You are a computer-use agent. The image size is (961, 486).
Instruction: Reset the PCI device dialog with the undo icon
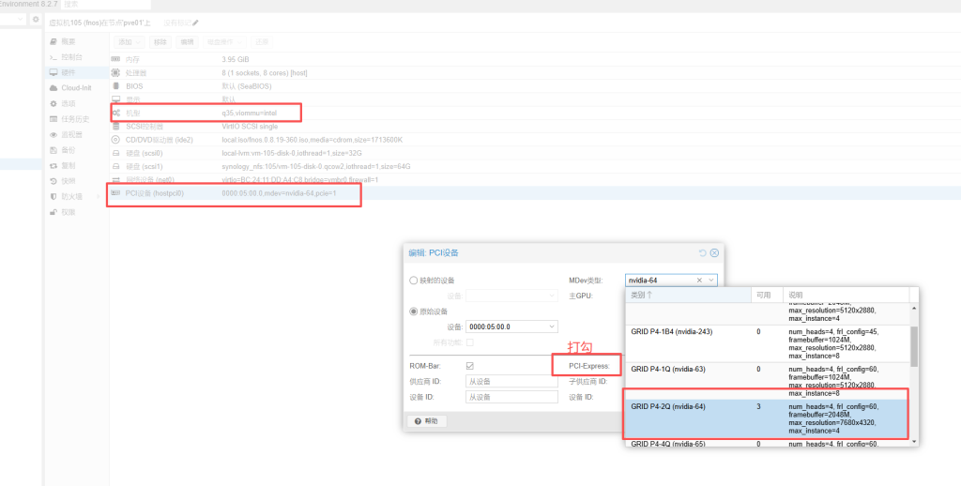[x=703, y=253]
